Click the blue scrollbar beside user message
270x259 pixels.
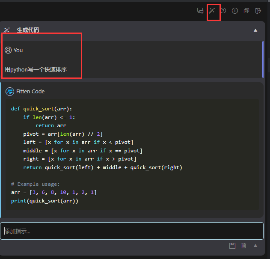tap(263, 59)
